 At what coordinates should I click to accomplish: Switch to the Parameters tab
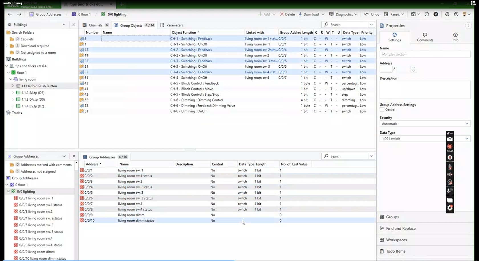point(171,25)
